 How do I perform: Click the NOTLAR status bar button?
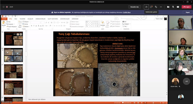coord(117,103)
